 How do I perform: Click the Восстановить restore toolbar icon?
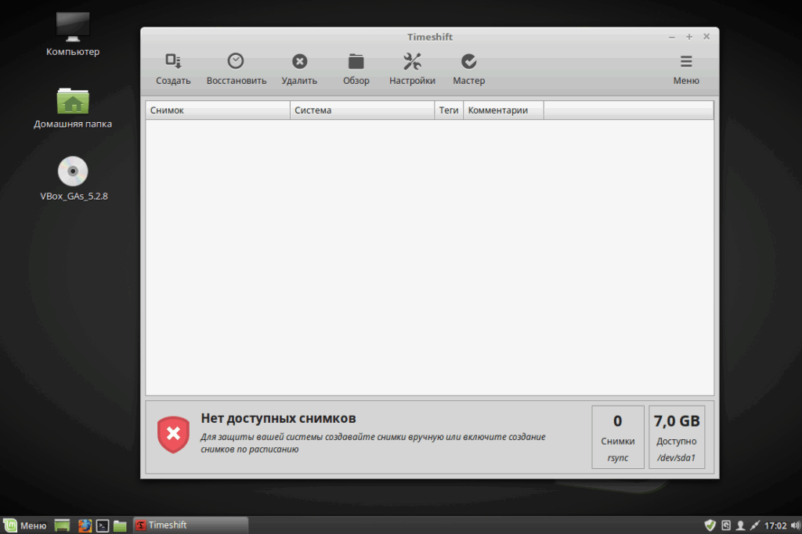coord(235,61)
